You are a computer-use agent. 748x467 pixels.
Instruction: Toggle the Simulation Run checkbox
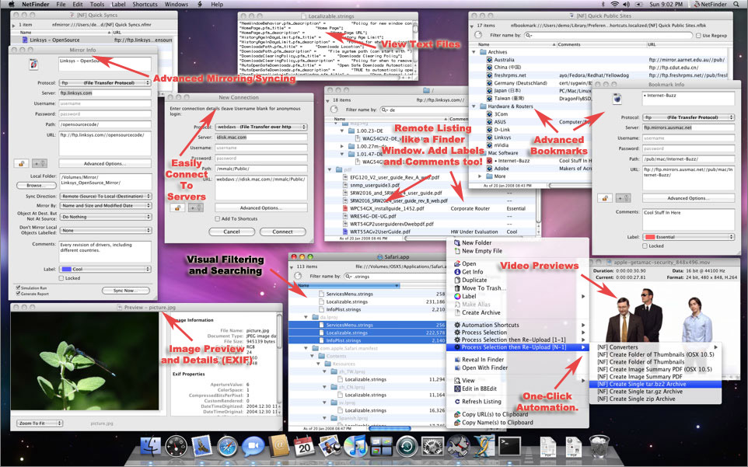coord(19,287)
